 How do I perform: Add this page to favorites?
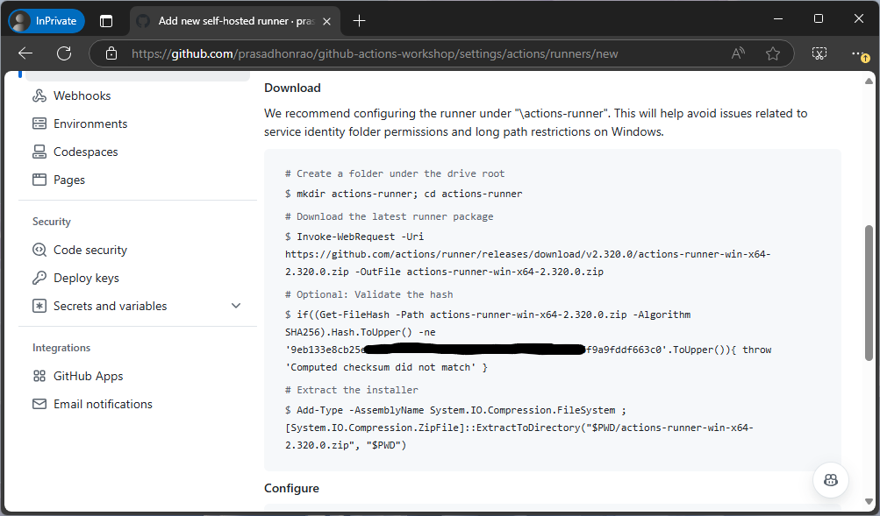(x=773, y=53)
